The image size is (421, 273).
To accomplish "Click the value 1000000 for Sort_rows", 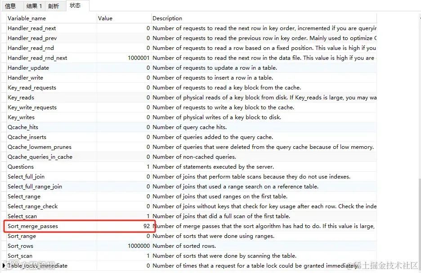I will coord(139,246).
